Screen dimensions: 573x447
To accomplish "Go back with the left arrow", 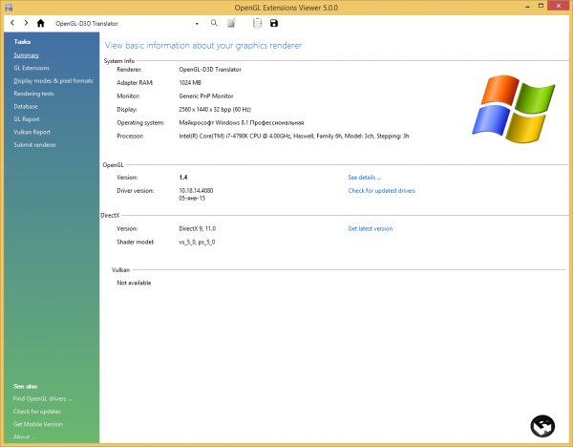I will click(12, 23).
